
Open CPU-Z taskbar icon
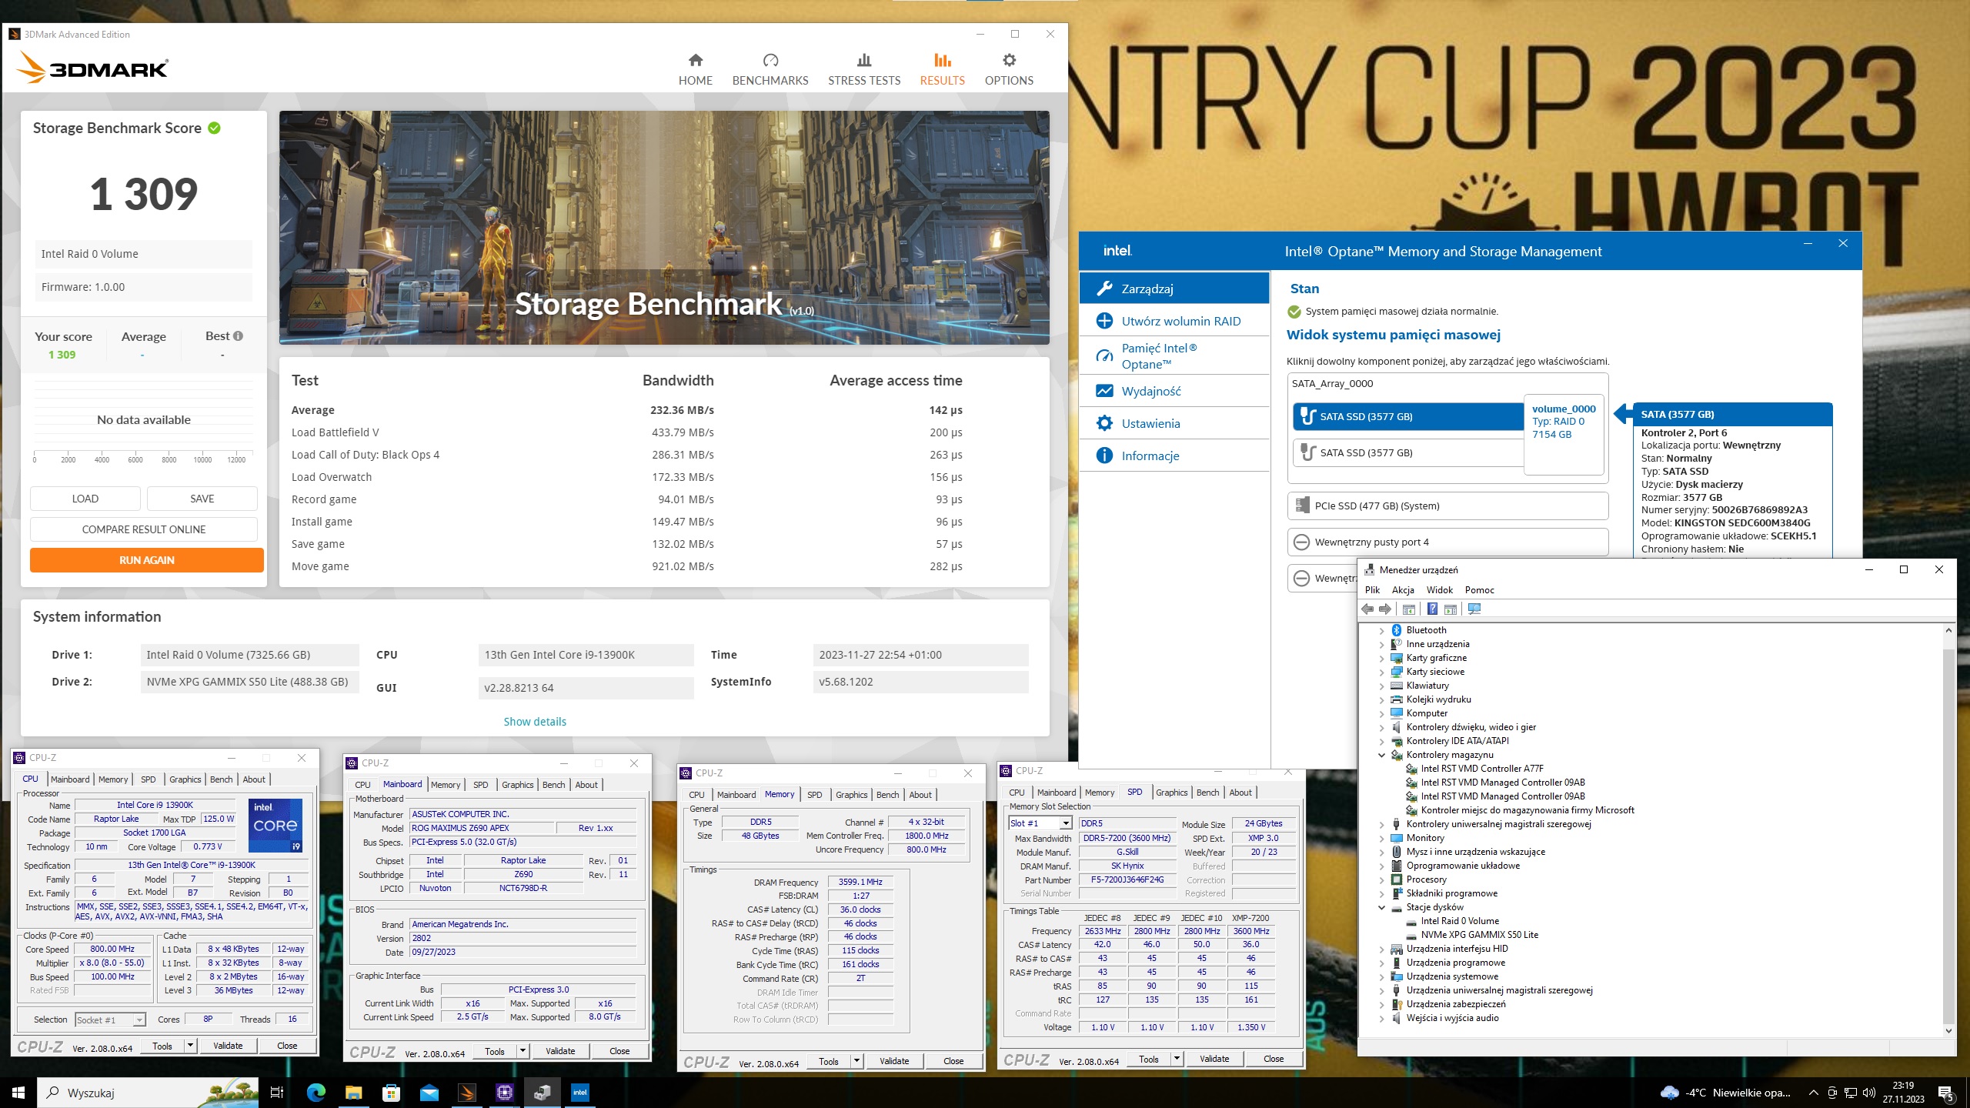point(505,1093)
